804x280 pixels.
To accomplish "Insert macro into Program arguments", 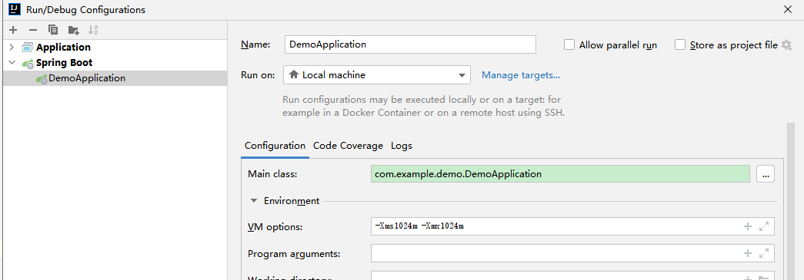I will pos(748,253).
